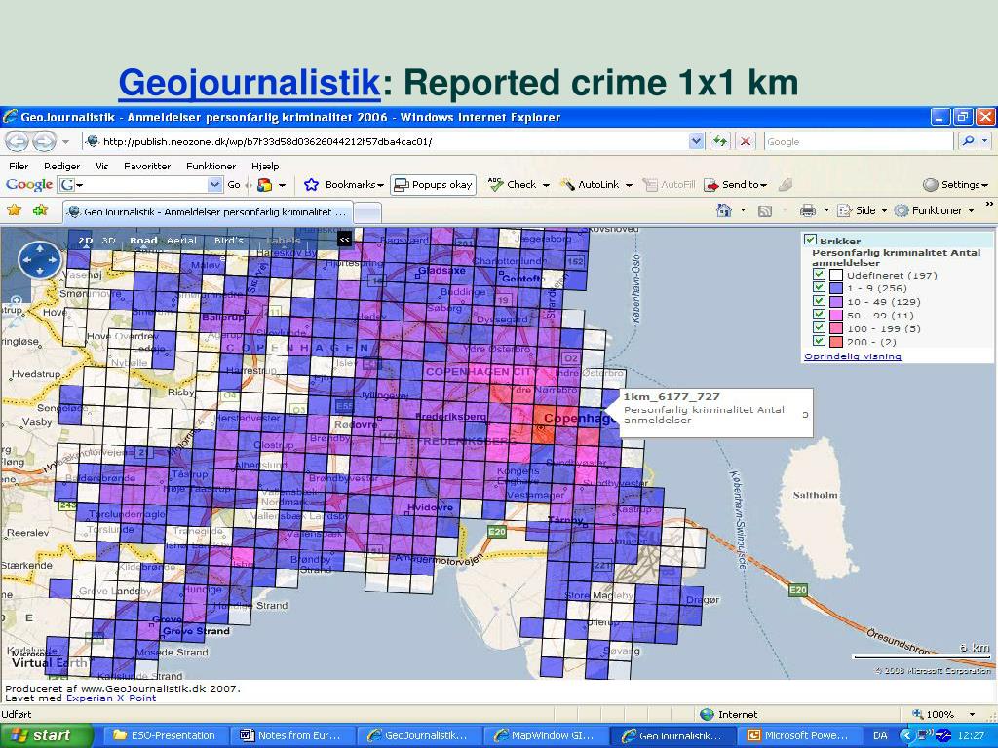Toggle the 1 - 9 (256) checkbox

tap(819, 288)
